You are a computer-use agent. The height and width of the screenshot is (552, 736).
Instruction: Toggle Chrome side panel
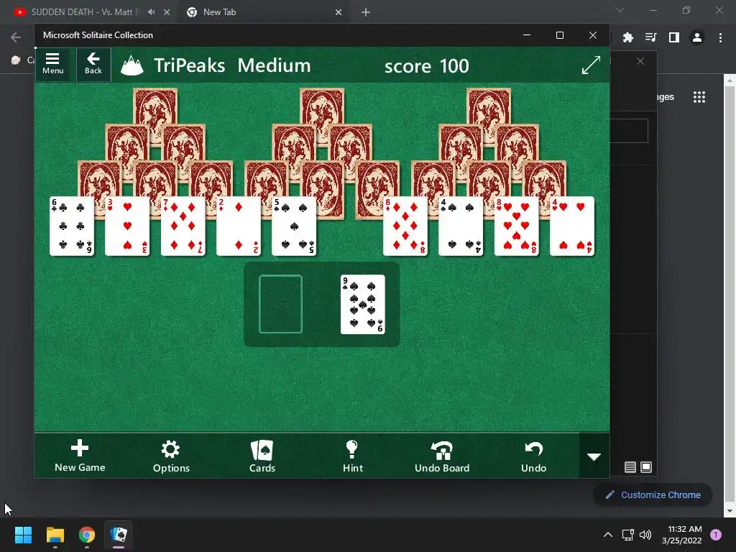pos(674,37)
